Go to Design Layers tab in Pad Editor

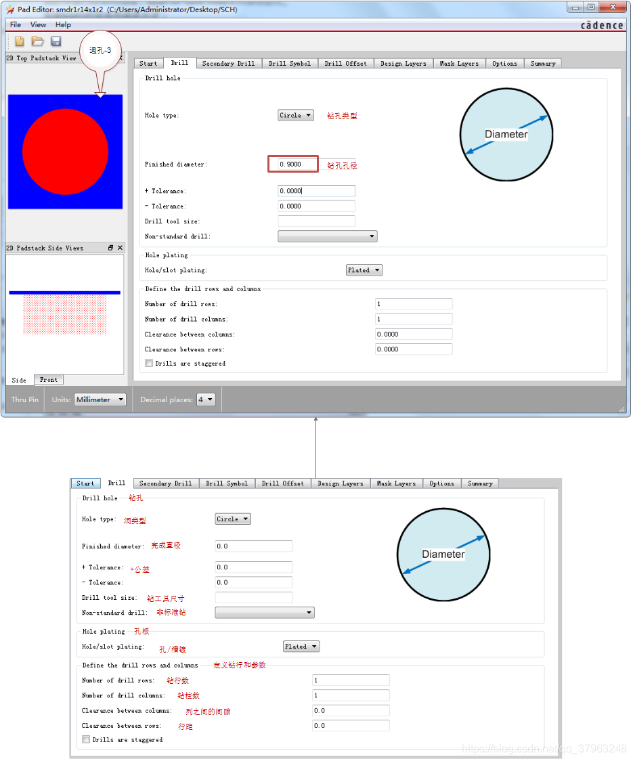(403, 64)
